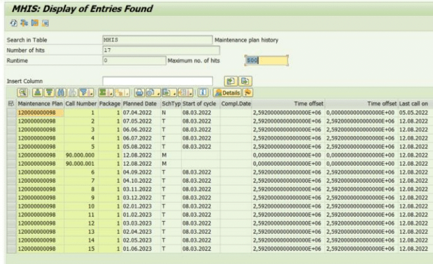Viewport: 433px width, 264px height.
Task: Click the Planned Date column header
Action: pos(140,104)
